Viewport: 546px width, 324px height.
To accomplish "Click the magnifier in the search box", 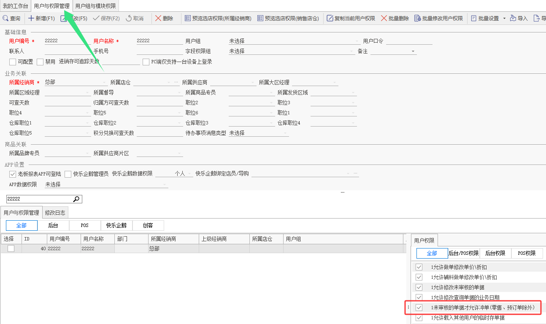I will pos(76,199).
